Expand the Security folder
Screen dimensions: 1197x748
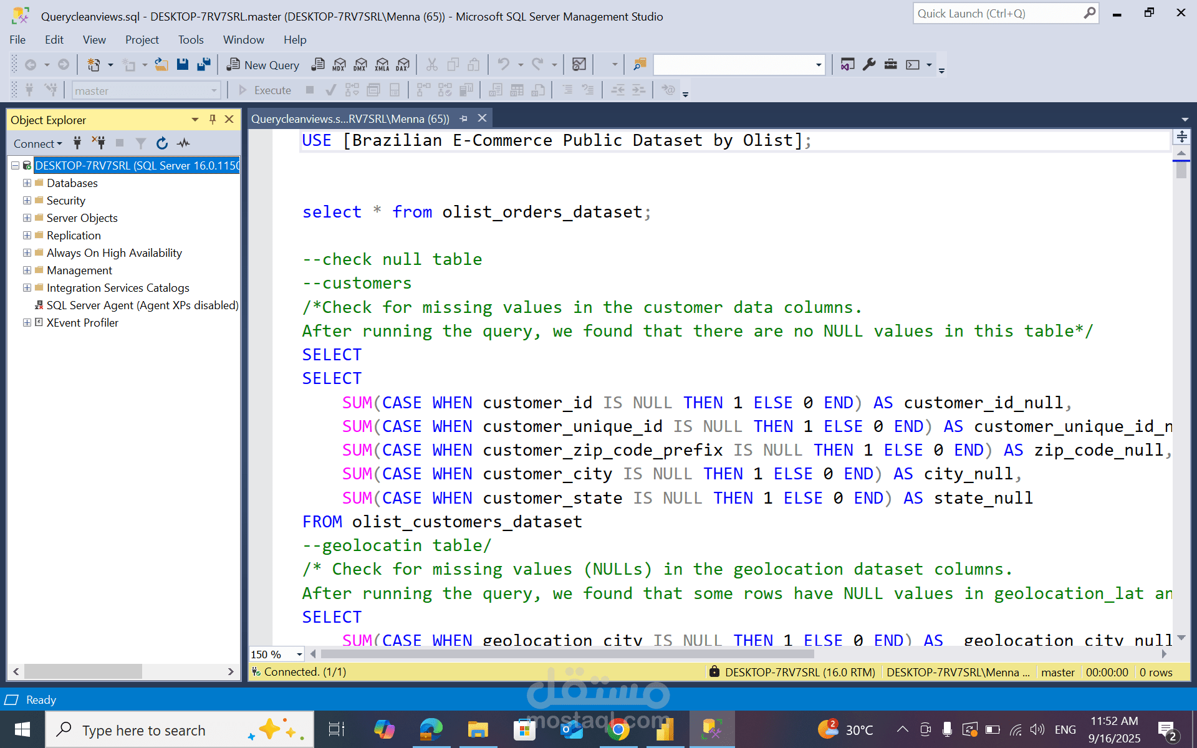click(27, 200)
